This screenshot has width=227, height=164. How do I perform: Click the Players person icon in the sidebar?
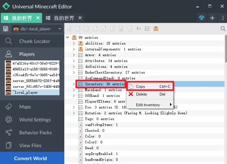[x=9, y=54]
